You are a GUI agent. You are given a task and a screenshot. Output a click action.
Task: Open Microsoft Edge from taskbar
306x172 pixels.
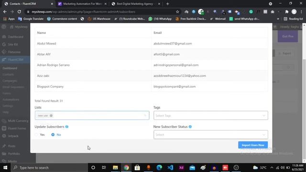coord(159,168)
